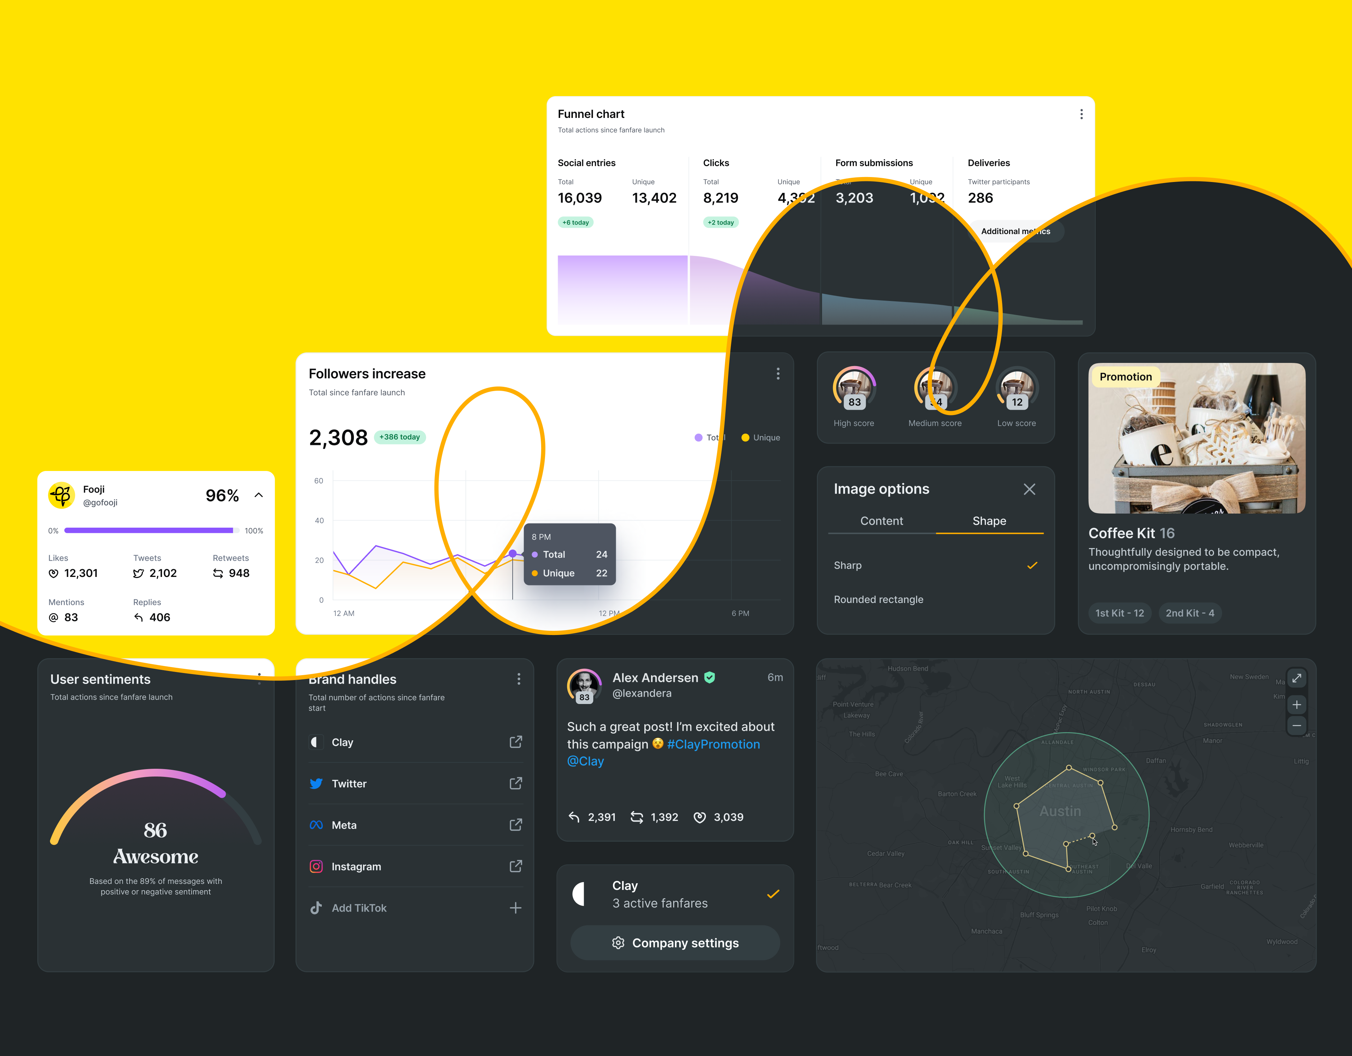Expand the User sentiments score arc
1352x1056 pixels.
pyautogui.click(x=157, y=812)
